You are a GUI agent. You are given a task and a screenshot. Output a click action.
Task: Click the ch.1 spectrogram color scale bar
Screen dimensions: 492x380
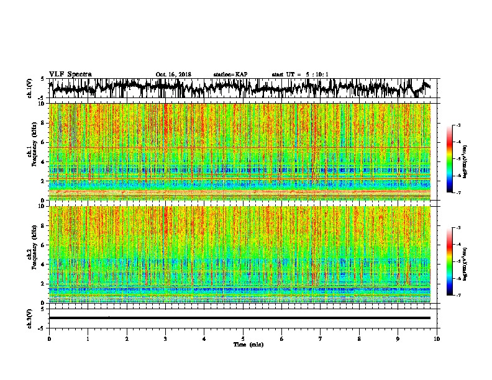tap(450, 159)
